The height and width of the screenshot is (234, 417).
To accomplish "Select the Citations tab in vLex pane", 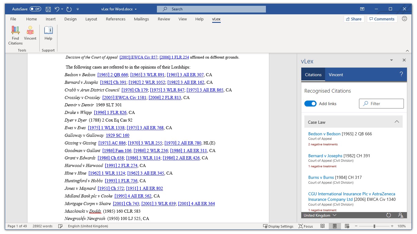I will pyautogui.click(x=313, y=75).
